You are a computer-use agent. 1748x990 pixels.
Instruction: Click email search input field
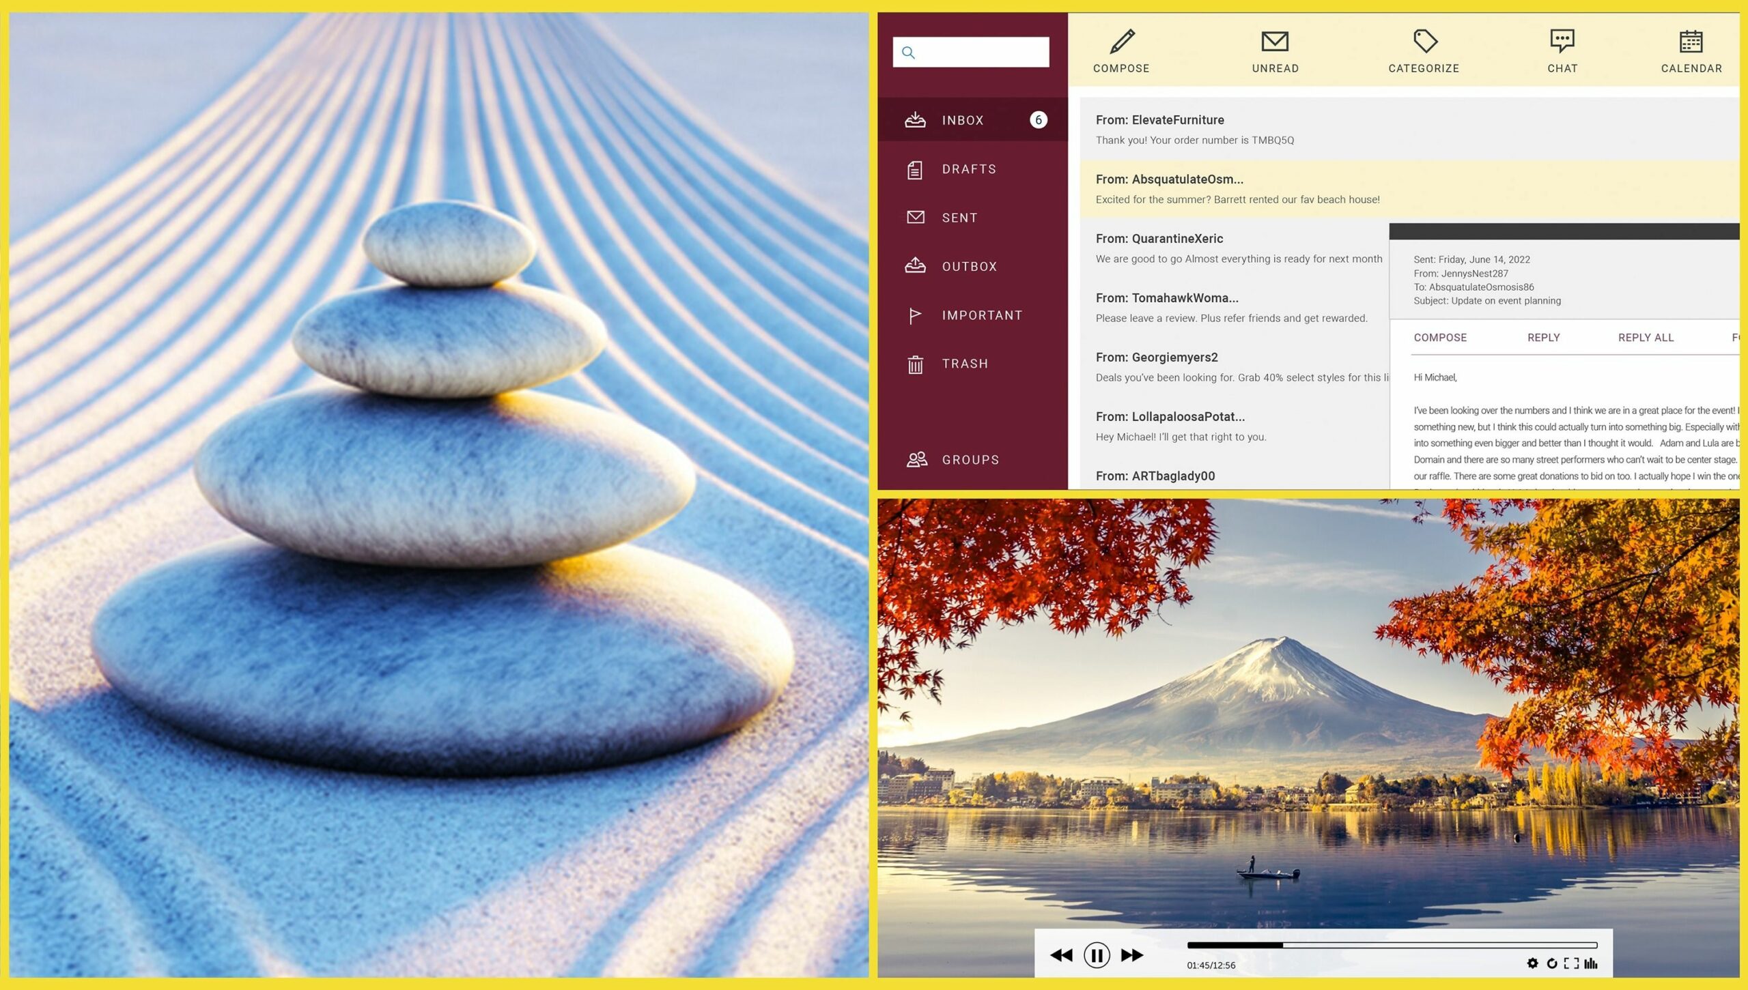pyautogui.click(x=969, y=52)
